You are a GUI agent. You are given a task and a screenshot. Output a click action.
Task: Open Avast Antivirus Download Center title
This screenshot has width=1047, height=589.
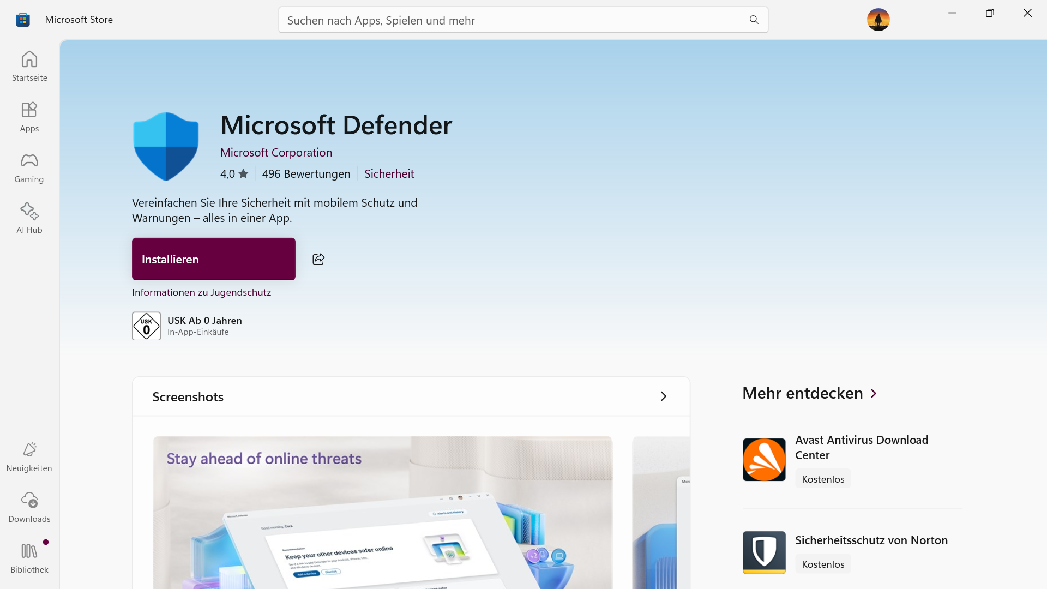point(862,447)
